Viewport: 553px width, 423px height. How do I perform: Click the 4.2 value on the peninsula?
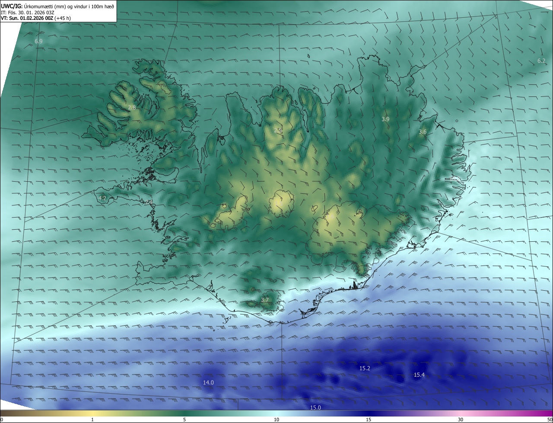[x=102, y=199]
